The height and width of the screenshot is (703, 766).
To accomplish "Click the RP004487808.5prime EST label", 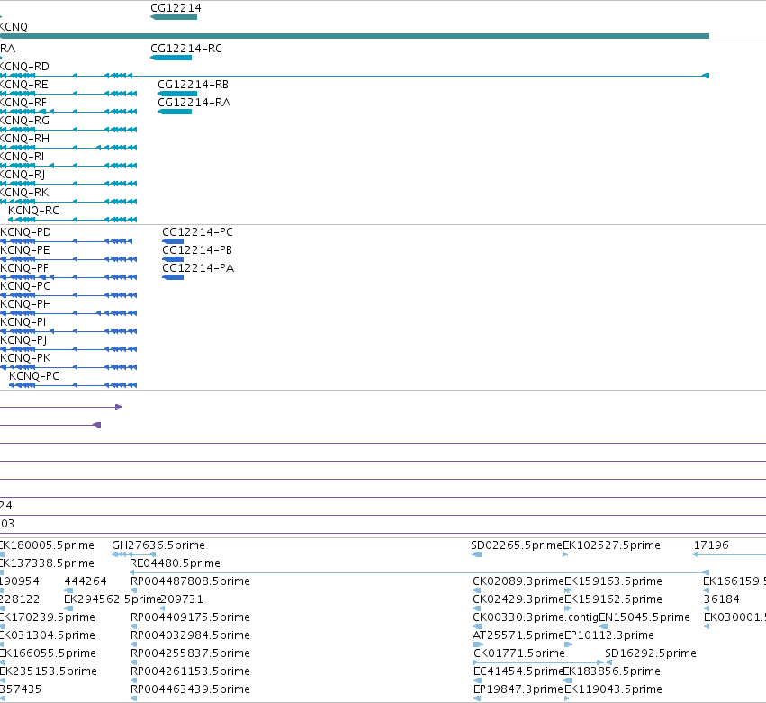I will (190, 581).
